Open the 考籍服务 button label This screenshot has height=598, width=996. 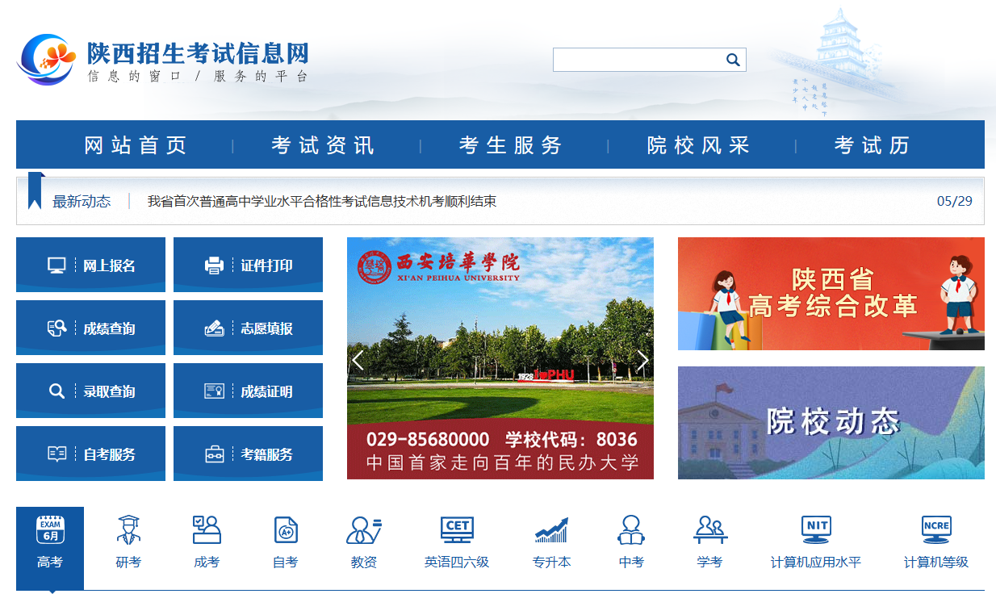point(266,454)
